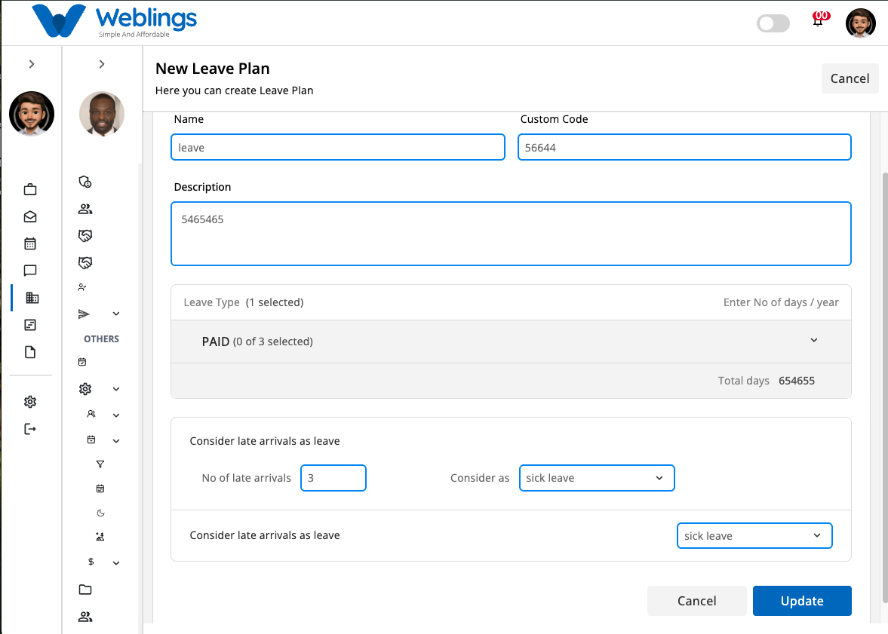This screenshot has height=634, width=888.
Task: Click the funnel filter icon
Action: [100, 464]
